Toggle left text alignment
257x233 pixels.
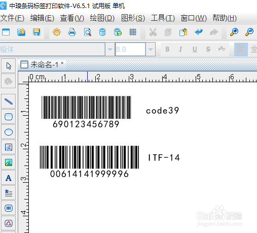click(241, 49)
